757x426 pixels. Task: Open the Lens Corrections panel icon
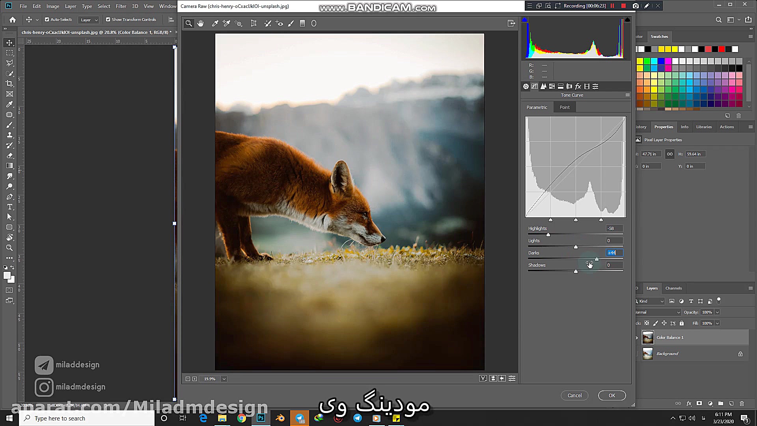pyautogui.click(x=569, y=86)
